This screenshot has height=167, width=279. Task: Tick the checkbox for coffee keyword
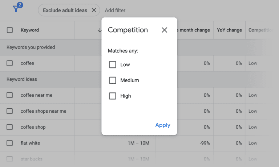pos(9,63)
